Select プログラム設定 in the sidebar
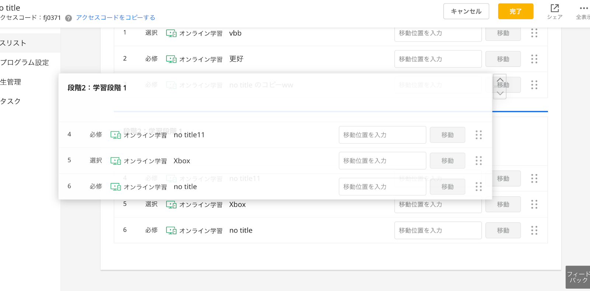Image resolution: width=590 pixels, height=291 pixels. pyautogui.click(x=24, y=63)
